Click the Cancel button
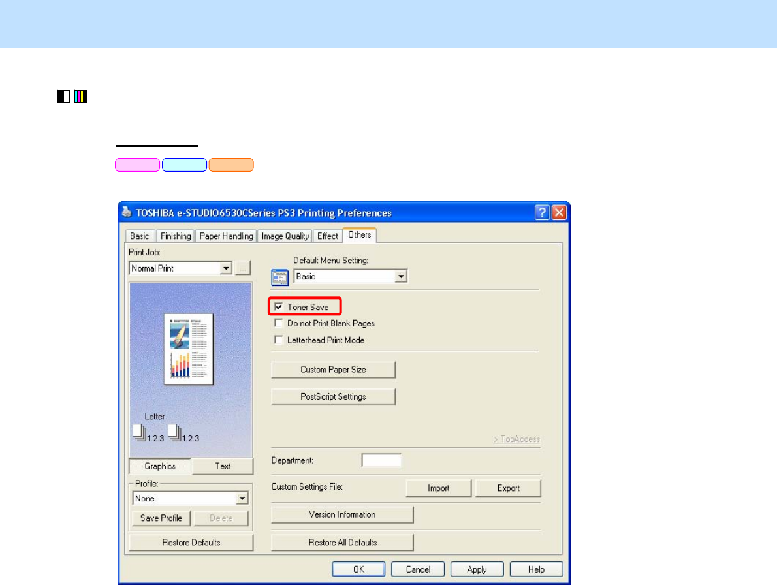 tap(418, 569)
